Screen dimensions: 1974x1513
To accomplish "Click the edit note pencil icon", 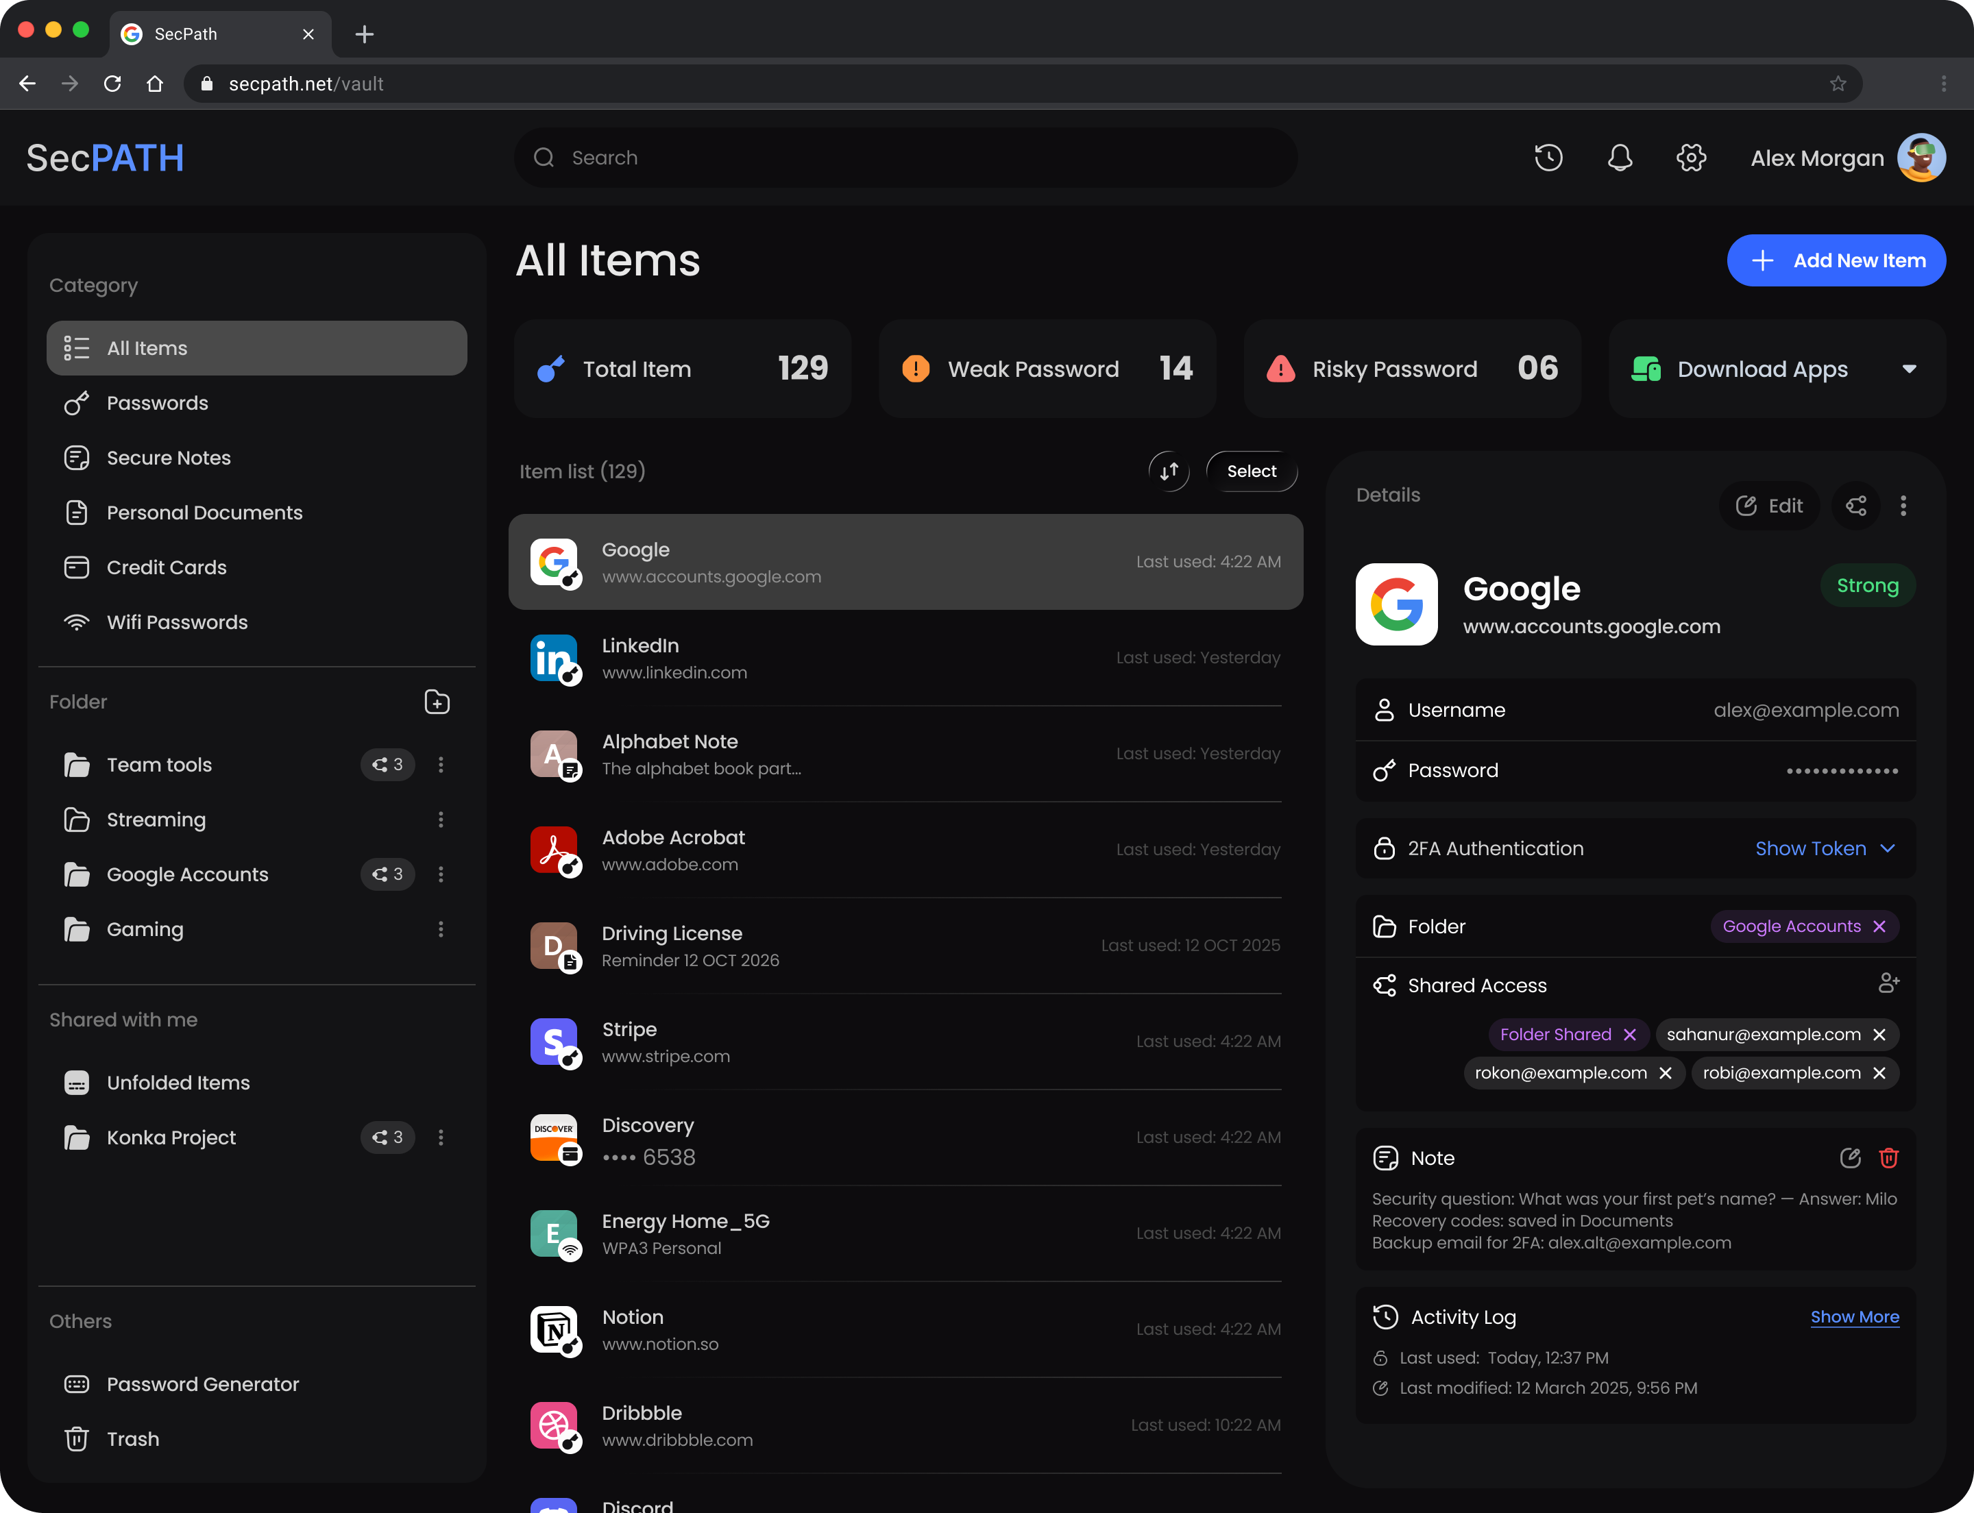I will [1850, 1158].
